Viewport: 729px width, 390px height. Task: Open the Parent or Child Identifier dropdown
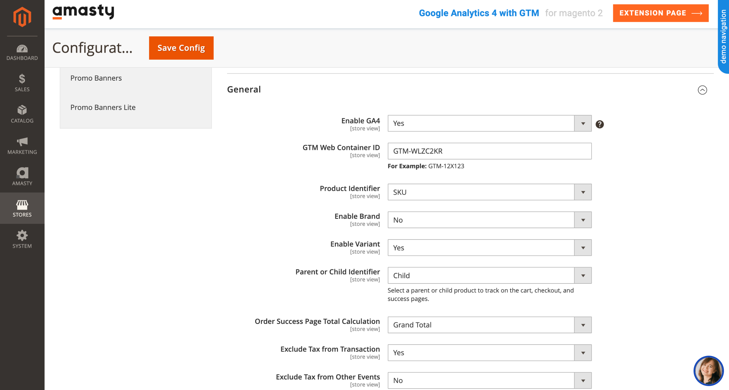click(x=489, y=276)
